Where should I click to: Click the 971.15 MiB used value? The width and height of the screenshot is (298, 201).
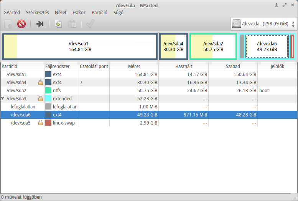[195, 115]
